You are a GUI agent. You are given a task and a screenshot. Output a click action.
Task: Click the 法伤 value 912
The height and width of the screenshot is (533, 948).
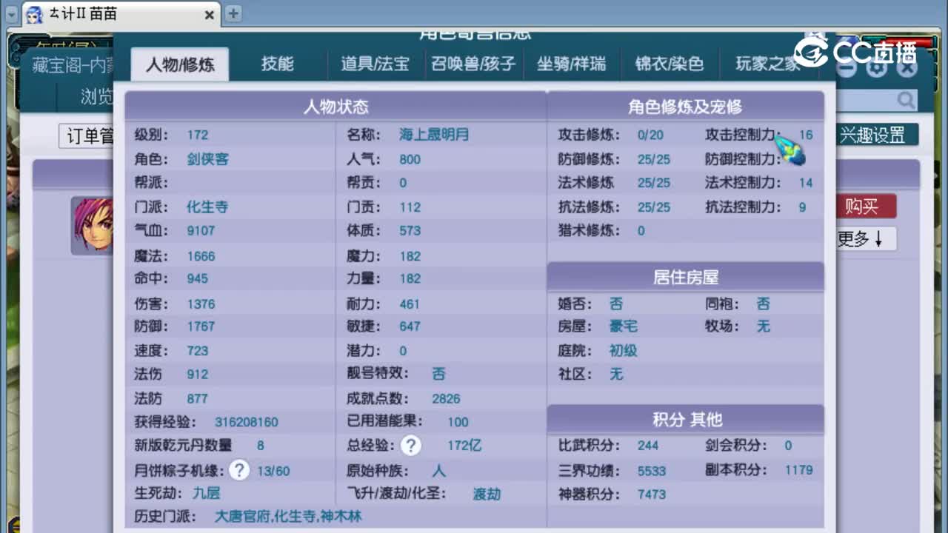point(198,375)
